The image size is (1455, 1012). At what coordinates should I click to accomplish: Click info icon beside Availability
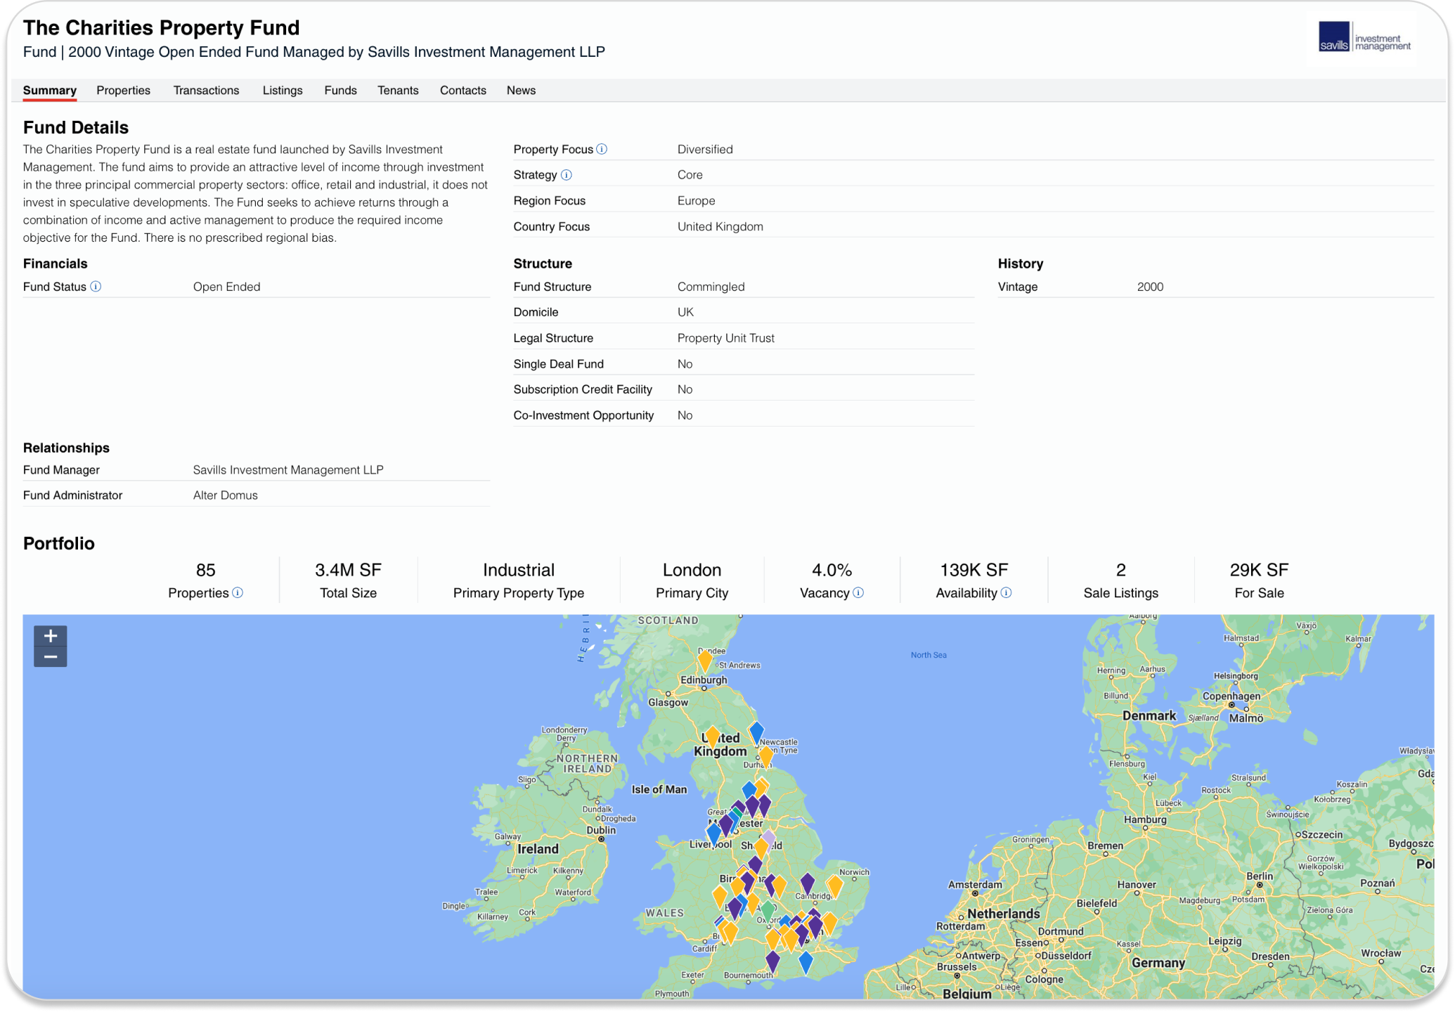click(1007, 593)
